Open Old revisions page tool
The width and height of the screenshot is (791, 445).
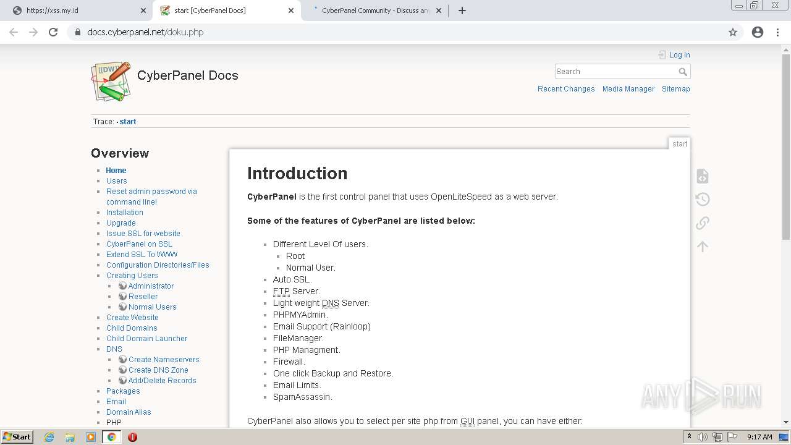point(702,199)
